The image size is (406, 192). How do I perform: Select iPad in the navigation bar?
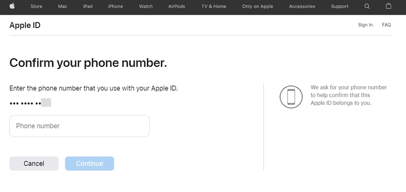point(88,7)
